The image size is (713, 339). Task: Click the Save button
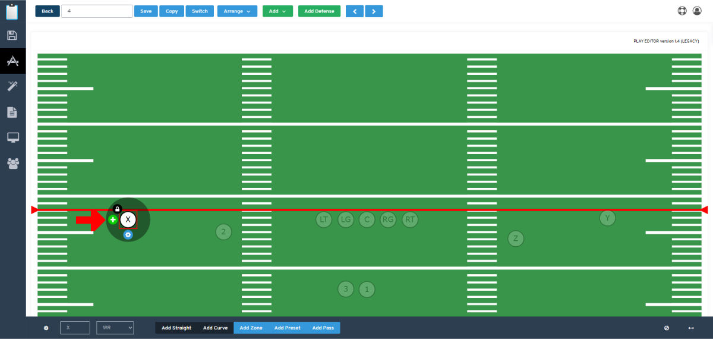[146, 11]
